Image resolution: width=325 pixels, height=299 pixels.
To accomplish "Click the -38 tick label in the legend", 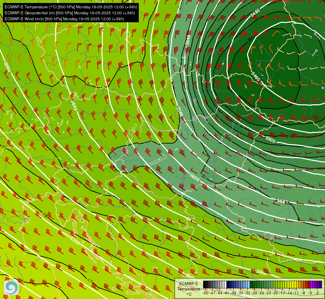I will (x=234, y=293).
